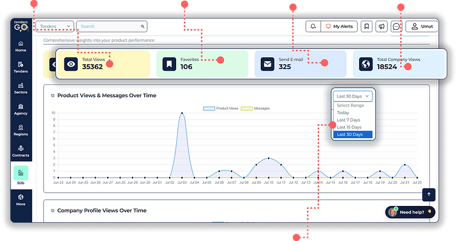Click the Jul 03 peak data point

tap(182, 113)
